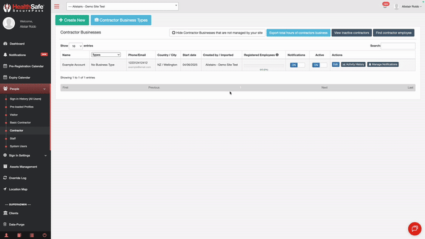Click the Contractor Business Types button
Image resolution: width=425 pixels, height=239 pixels.
click(121, 20)
